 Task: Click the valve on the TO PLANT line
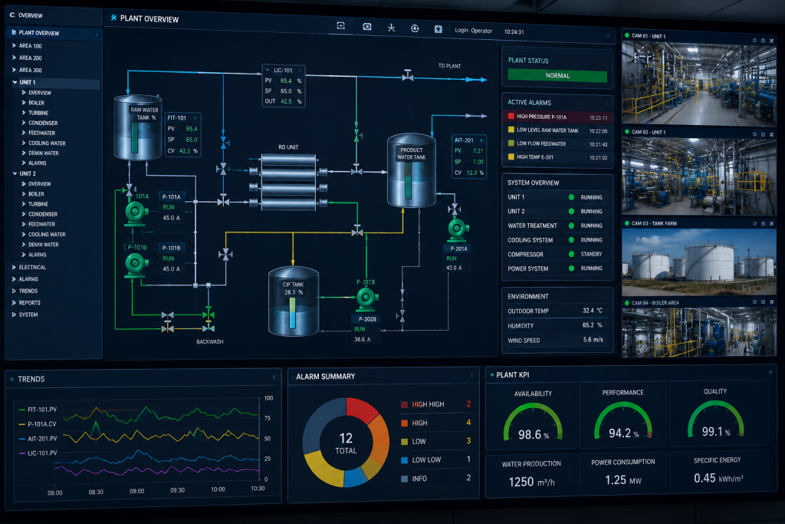tap(408, 76)
